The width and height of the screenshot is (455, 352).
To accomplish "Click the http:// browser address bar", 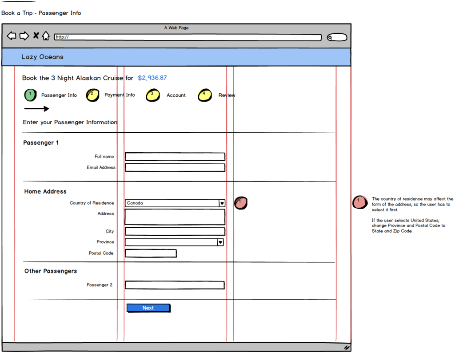I will (x=188, y=37).
